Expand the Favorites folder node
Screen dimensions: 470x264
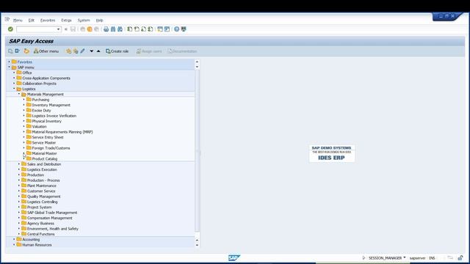click(9, 62)
